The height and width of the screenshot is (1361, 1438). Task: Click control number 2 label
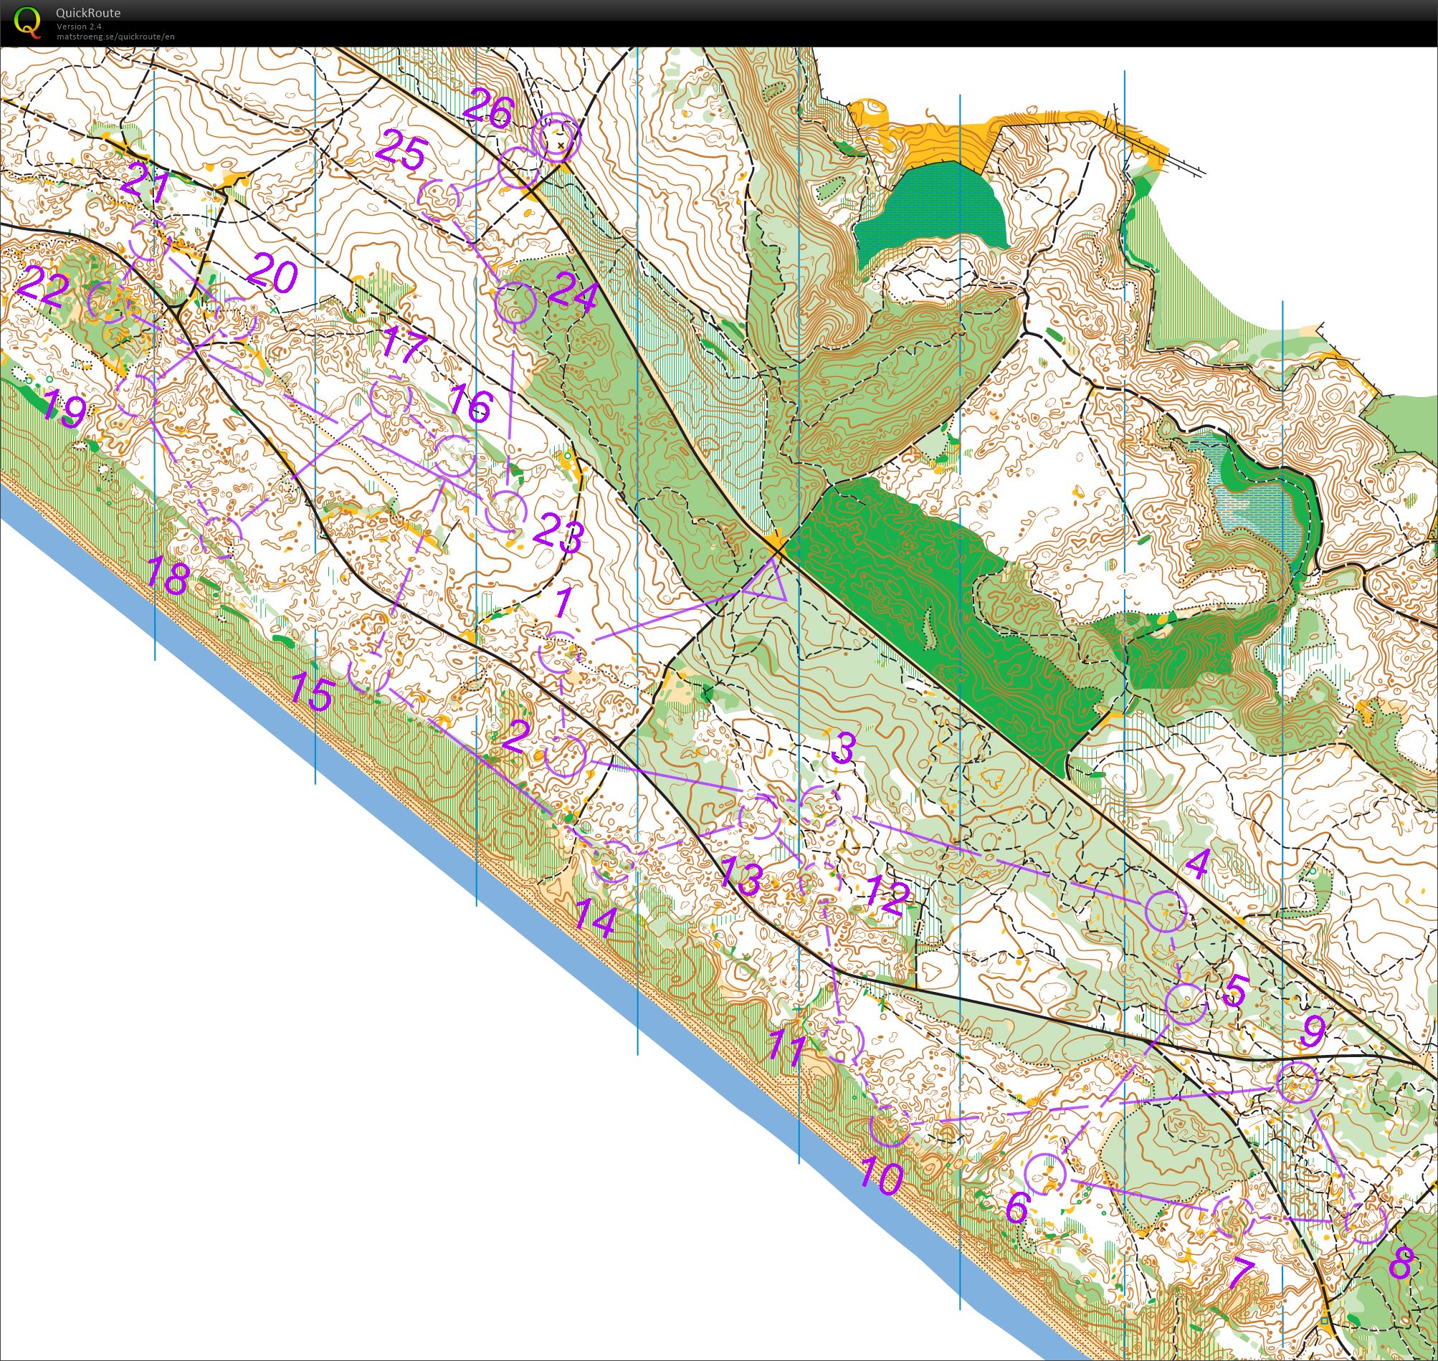(x=515, y=737)
